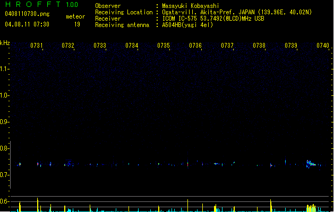
Task: Click the 0732 time marker
Action: click(68, 46)
